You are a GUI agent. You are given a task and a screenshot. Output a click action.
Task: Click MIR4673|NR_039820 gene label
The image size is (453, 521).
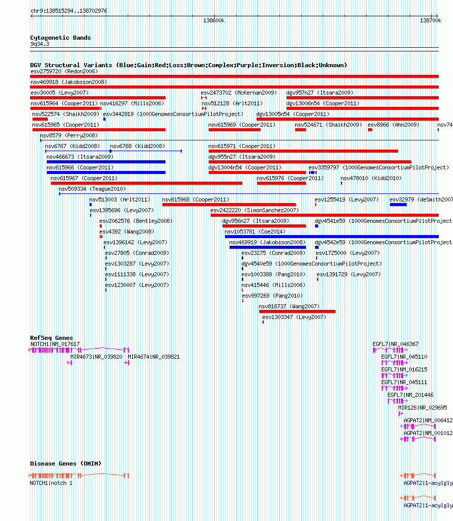pos(96,357)
